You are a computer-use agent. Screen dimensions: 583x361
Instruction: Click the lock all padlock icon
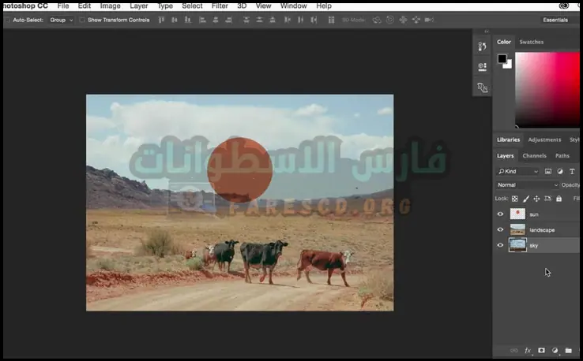559,199
